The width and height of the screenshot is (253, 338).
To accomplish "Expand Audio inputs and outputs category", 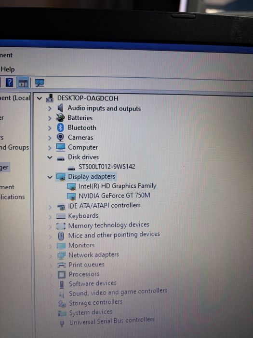I will click(50, 109).
